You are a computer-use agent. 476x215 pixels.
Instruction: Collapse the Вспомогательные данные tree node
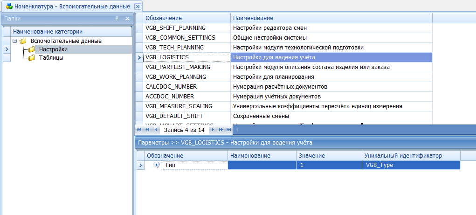(x=15, y=41)
